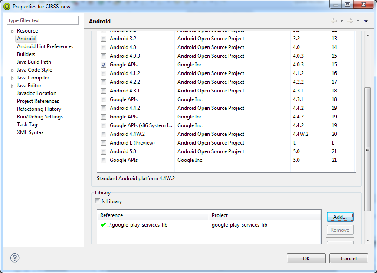Image resolution: width=377 pixels, height=273 pixels.
Task: Click Cancel to discard changes
Action: pyautogui.click(x=349, y=258)
